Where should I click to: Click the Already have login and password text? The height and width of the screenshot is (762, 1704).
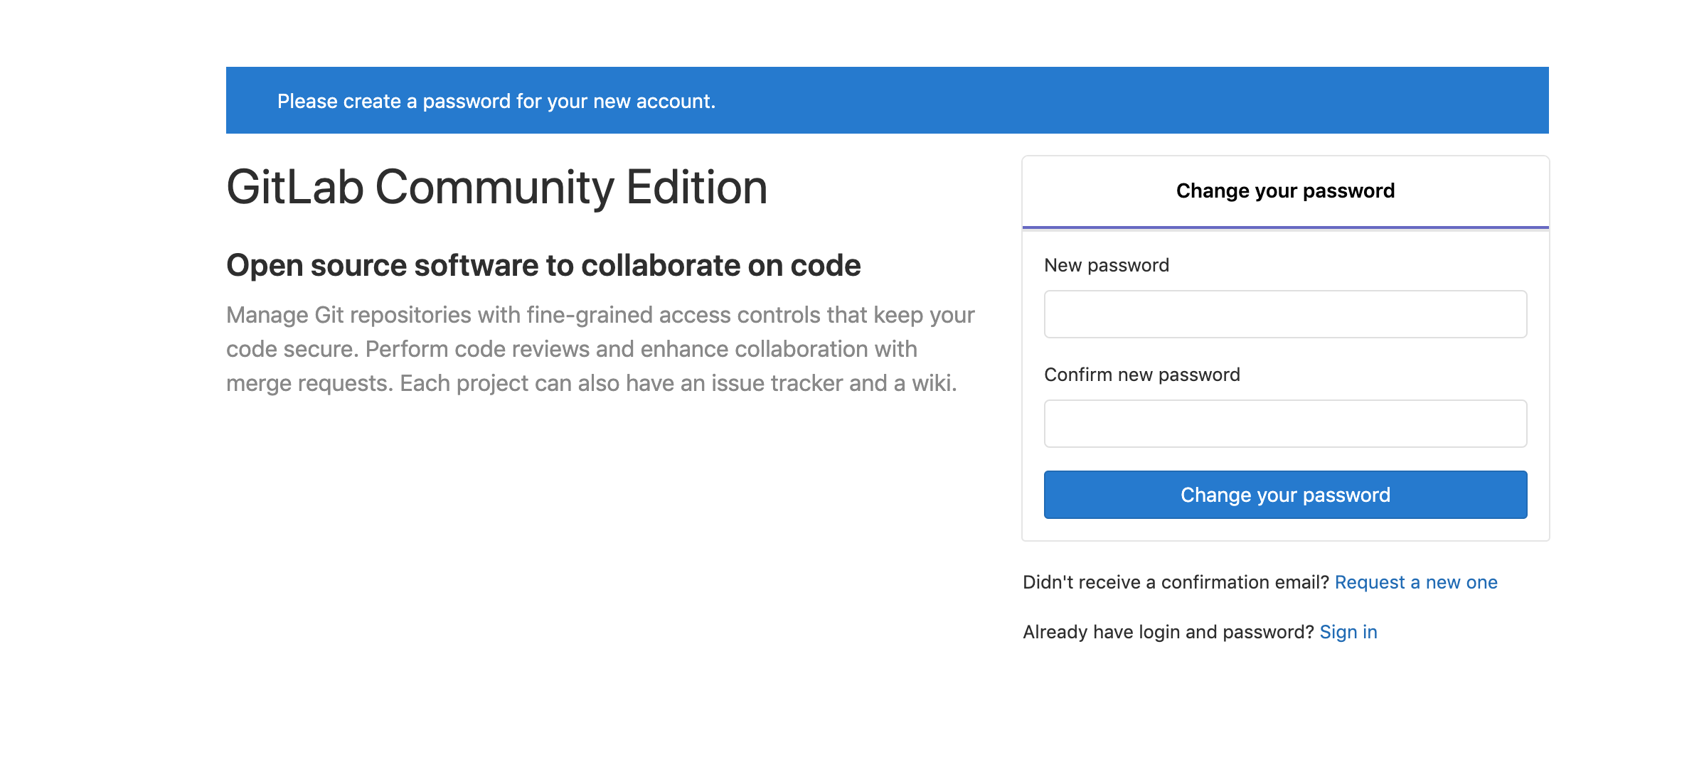1168,632
